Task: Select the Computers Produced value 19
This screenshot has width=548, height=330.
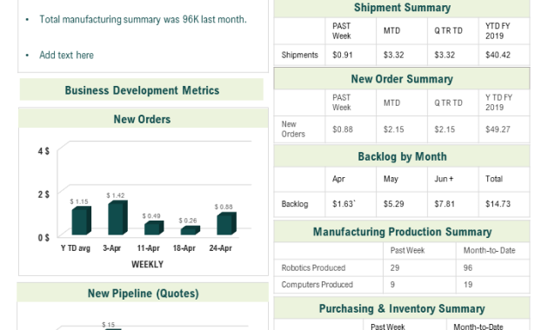Action: tap(468, 285)
